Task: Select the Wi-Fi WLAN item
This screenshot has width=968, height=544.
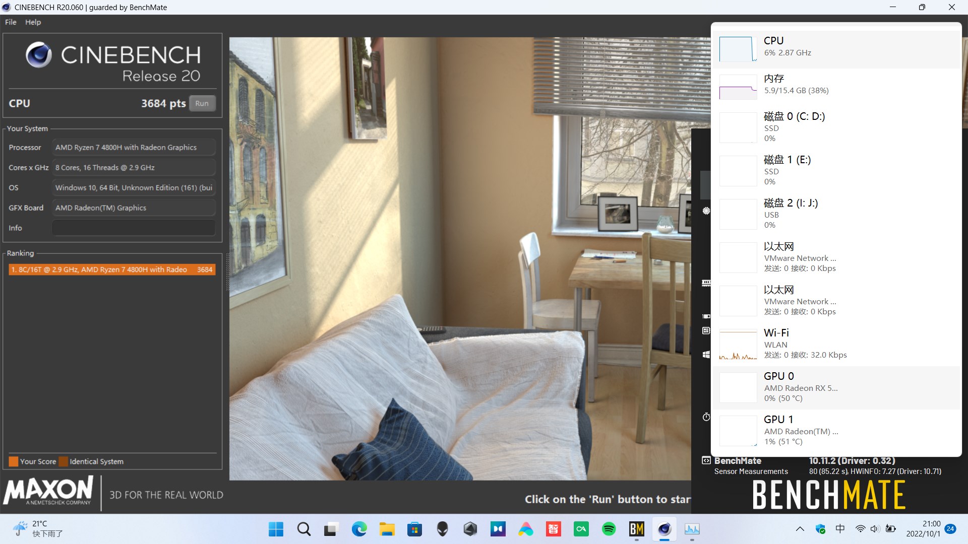Action: (x=837, y=344)
